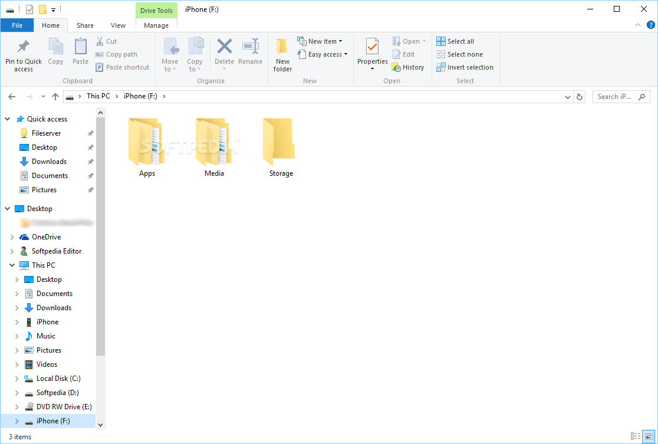
Task: Expand the OneDrive tree node
Action: pos(12,237)
